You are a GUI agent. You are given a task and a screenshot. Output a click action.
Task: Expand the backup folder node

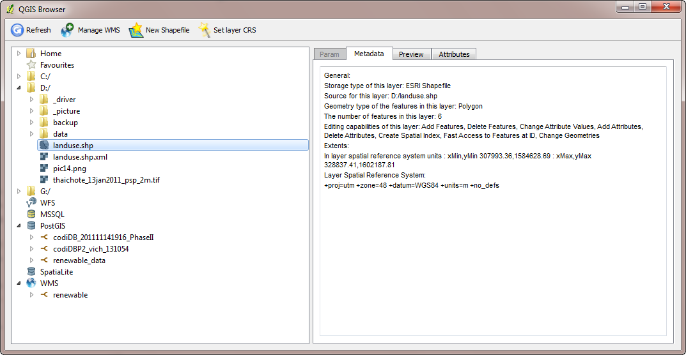point(31,123)
